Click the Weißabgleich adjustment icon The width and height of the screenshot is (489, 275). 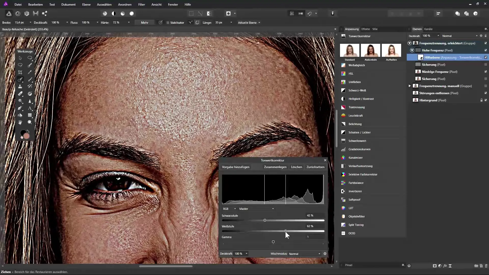(x=343, y=65)
